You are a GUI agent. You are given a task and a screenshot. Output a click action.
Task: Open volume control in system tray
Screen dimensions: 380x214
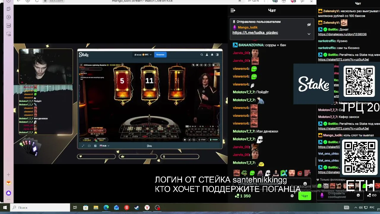click(361, 207)
